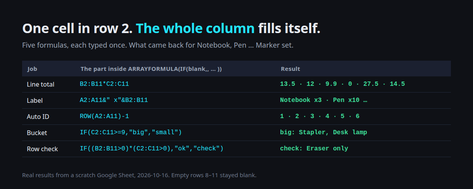Click the 'The part inside ARRAYFORMULA' column header
The width and height of the screenshot is (473, 189).
pos(151,69)
